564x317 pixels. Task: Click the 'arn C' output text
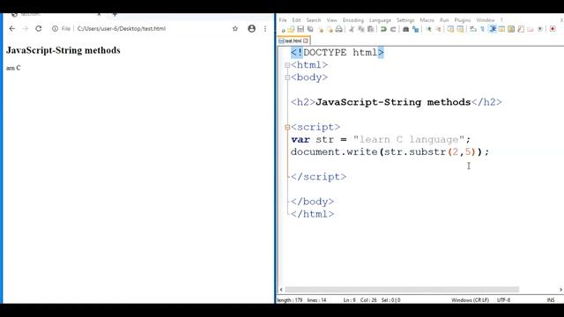[13, 68]
